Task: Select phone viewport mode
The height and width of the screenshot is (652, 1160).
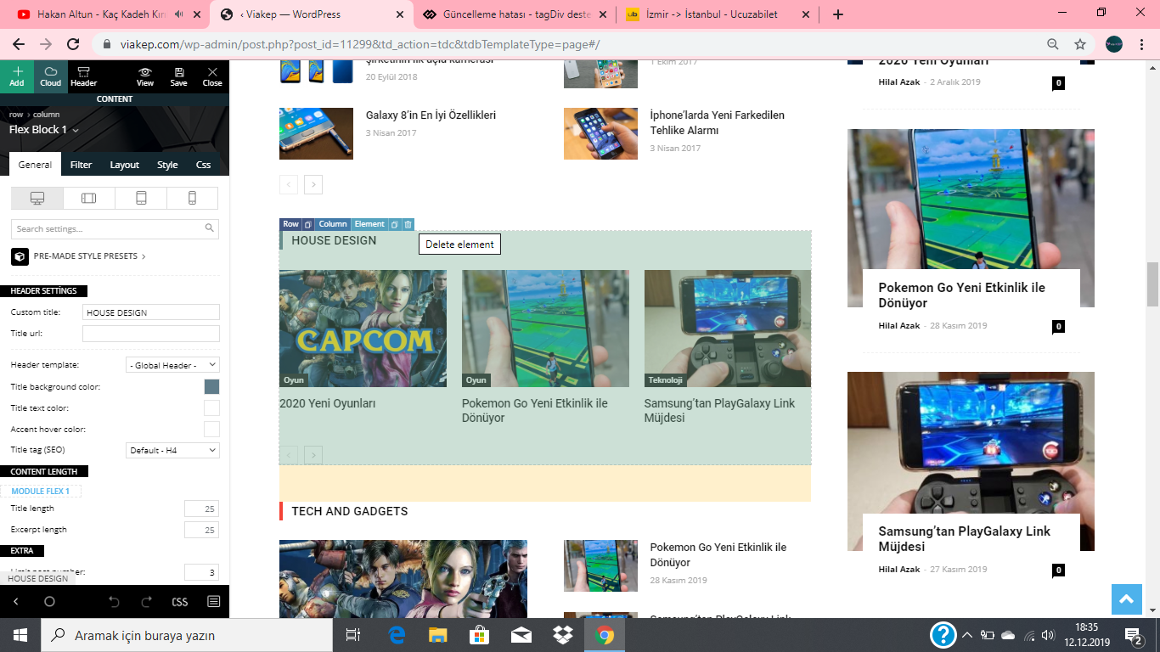Action: (x=193, y=198)
